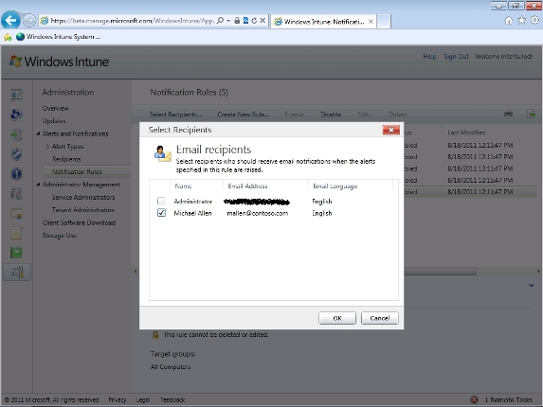Click the browser Forward arrow button
Image resolution: width=543 pixels, height=407 pixels.
[x=29, y=21]
